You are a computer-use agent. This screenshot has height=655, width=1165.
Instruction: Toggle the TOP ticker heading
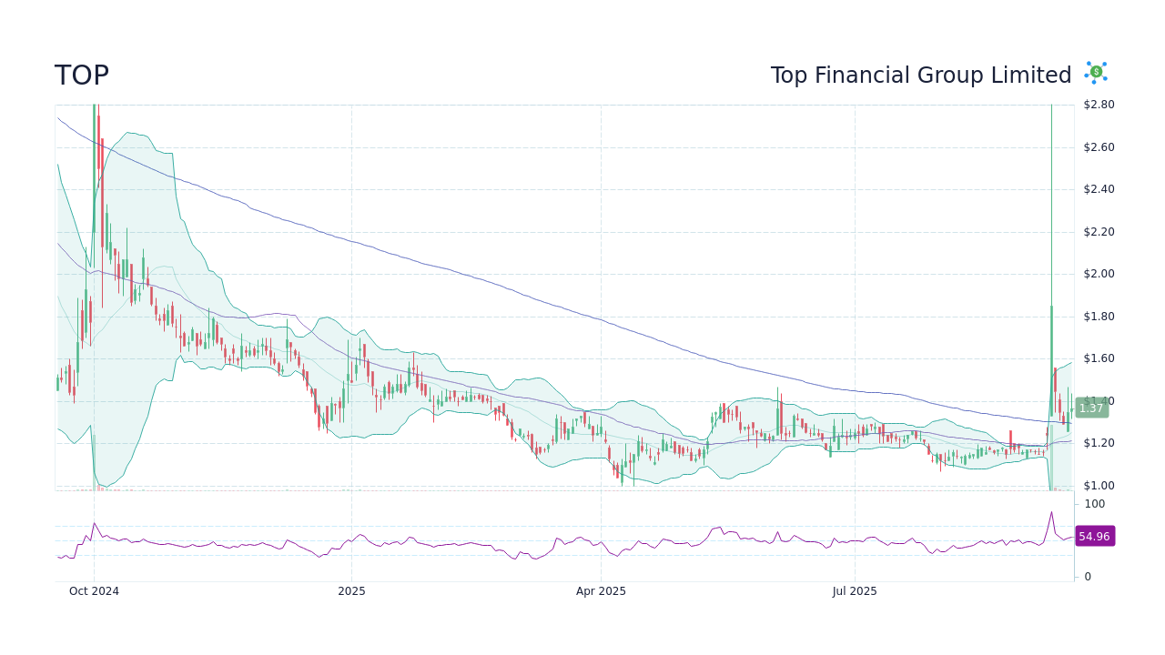click(81, 75)
